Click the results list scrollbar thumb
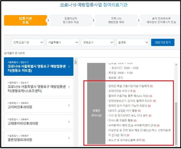The image size is (181, 149). [x=76, y=62]
